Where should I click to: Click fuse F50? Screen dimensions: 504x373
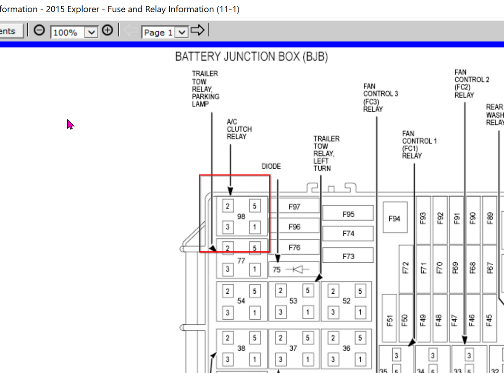click(406, 319)
